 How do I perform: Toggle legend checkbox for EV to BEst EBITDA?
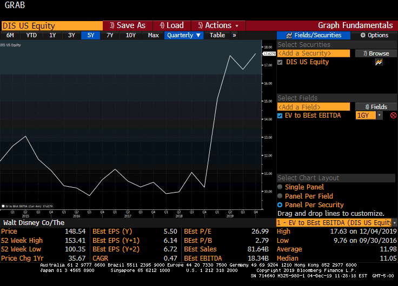point(3,206)
